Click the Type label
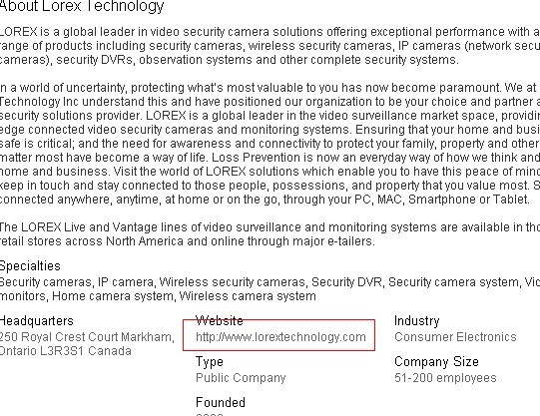This screenshot has height=416, width=540. (x=210, y=362)
